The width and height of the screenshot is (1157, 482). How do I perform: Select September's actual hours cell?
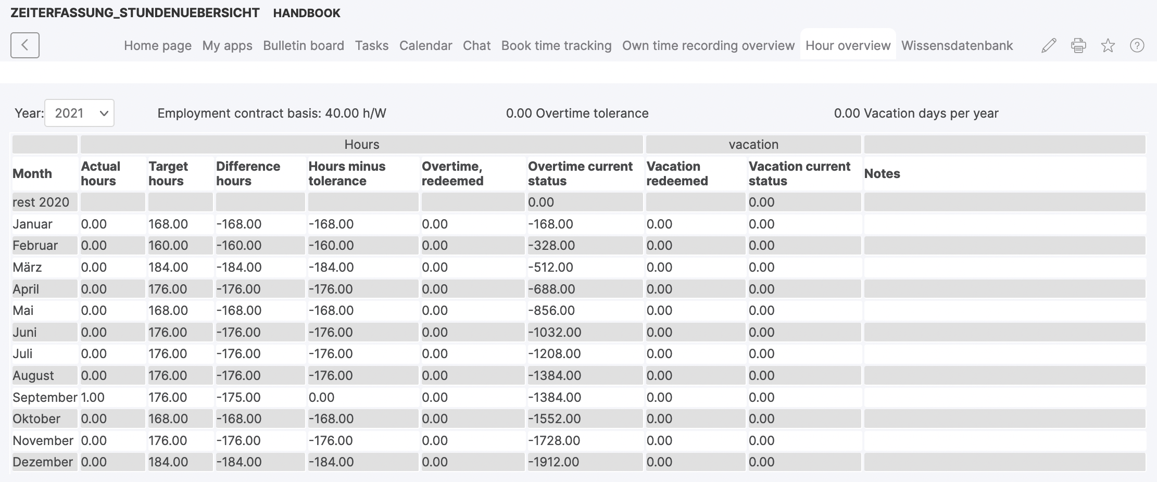tap(111, 397)
